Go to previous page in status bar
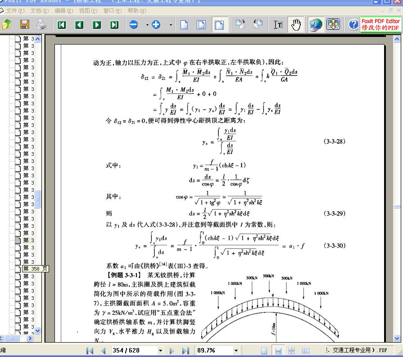The height and width of the screenshot is (357, 403). (x=103, y=351)
